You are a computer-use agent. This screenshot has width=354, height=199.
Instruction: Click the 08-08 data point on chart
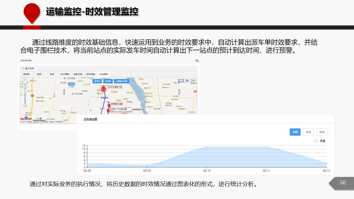[x=87, y=164]
